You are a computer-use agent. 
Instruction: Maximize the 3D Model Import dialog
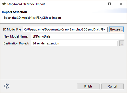click(x=109, y=4)
